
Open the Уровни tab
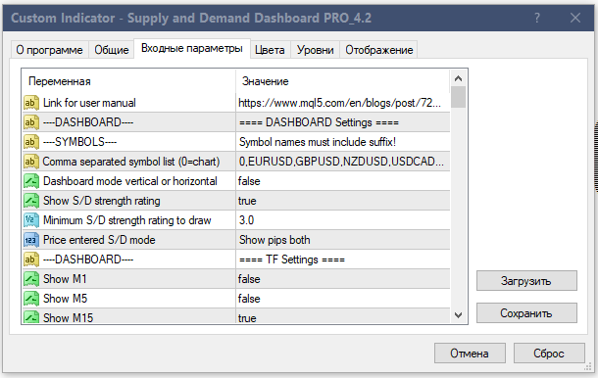point(316,50)
